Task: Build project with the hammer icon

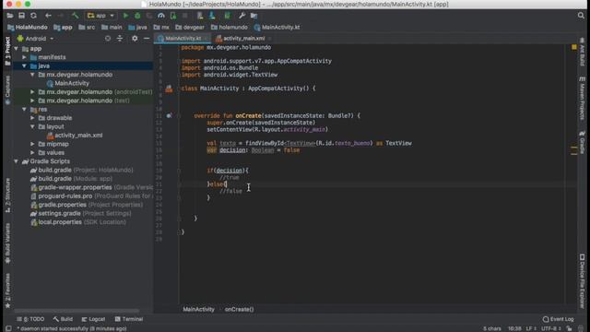Action: click(76, 16)
